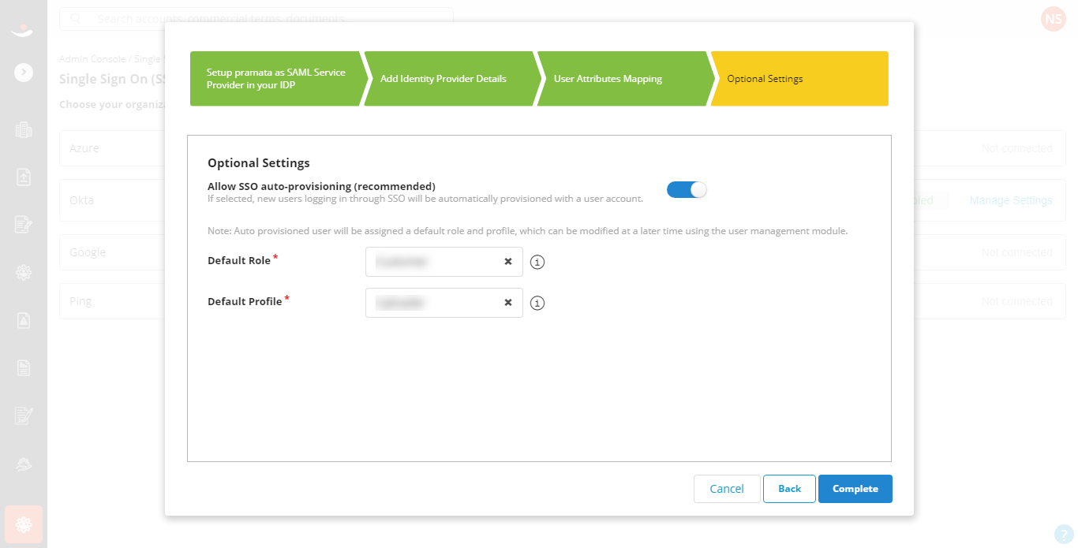Toggle Allow SSO auto-provisioning switch
Viewport: 1078px width, 548px height.
(687, 190)
